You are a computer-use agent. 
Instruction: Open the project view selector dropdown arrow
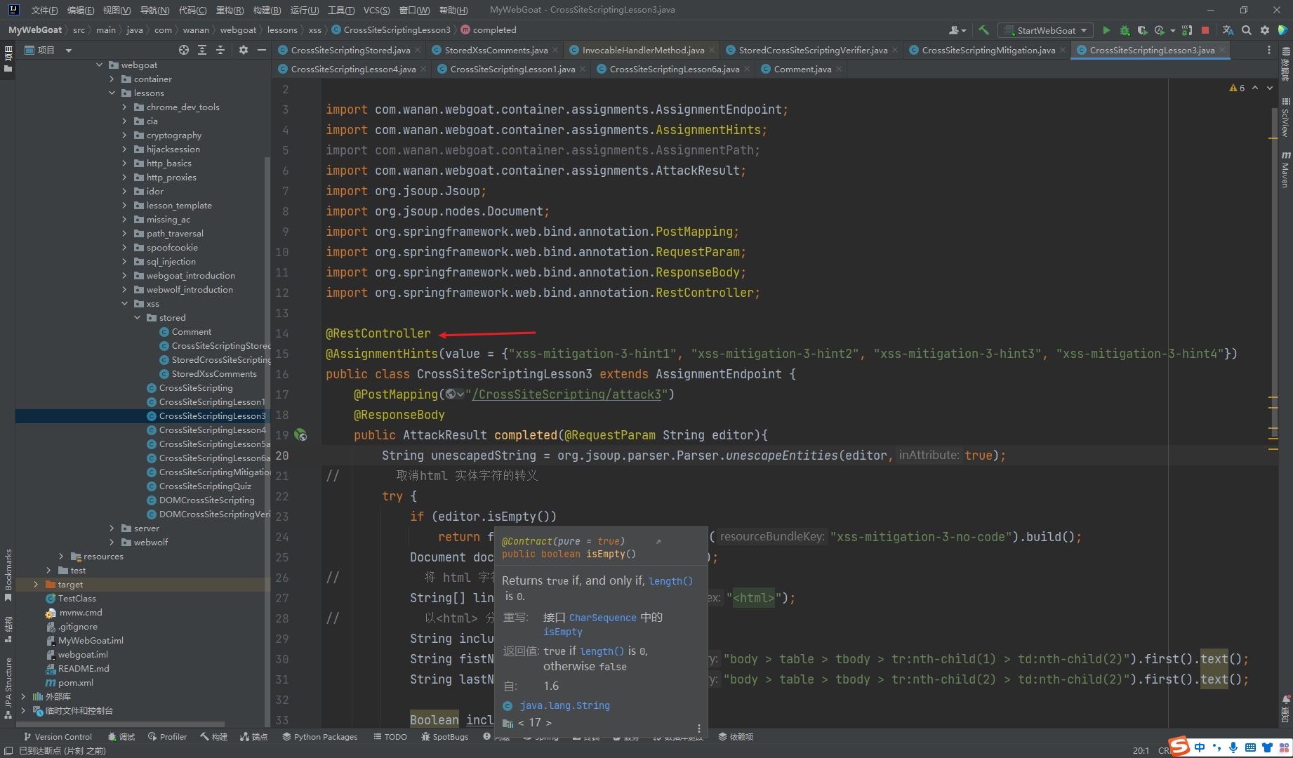(x=69, y=51)
